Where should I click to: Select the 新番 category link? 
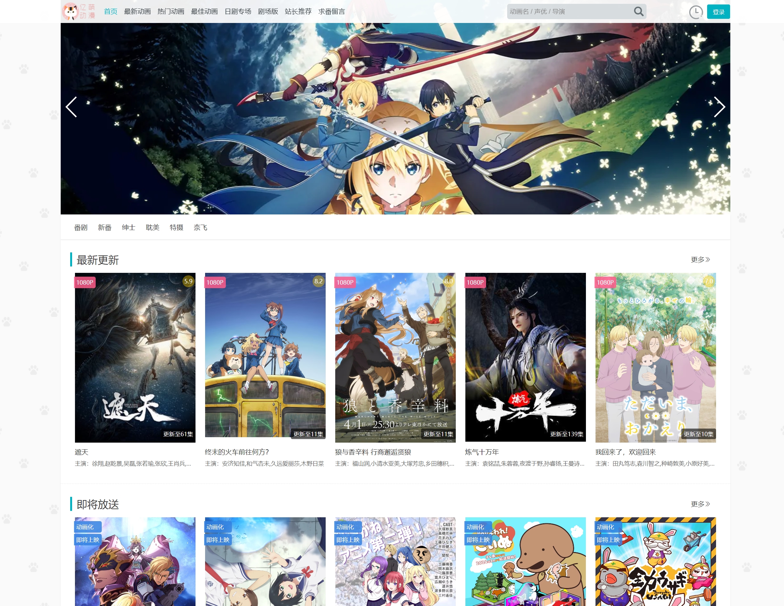tap(105, 228)
